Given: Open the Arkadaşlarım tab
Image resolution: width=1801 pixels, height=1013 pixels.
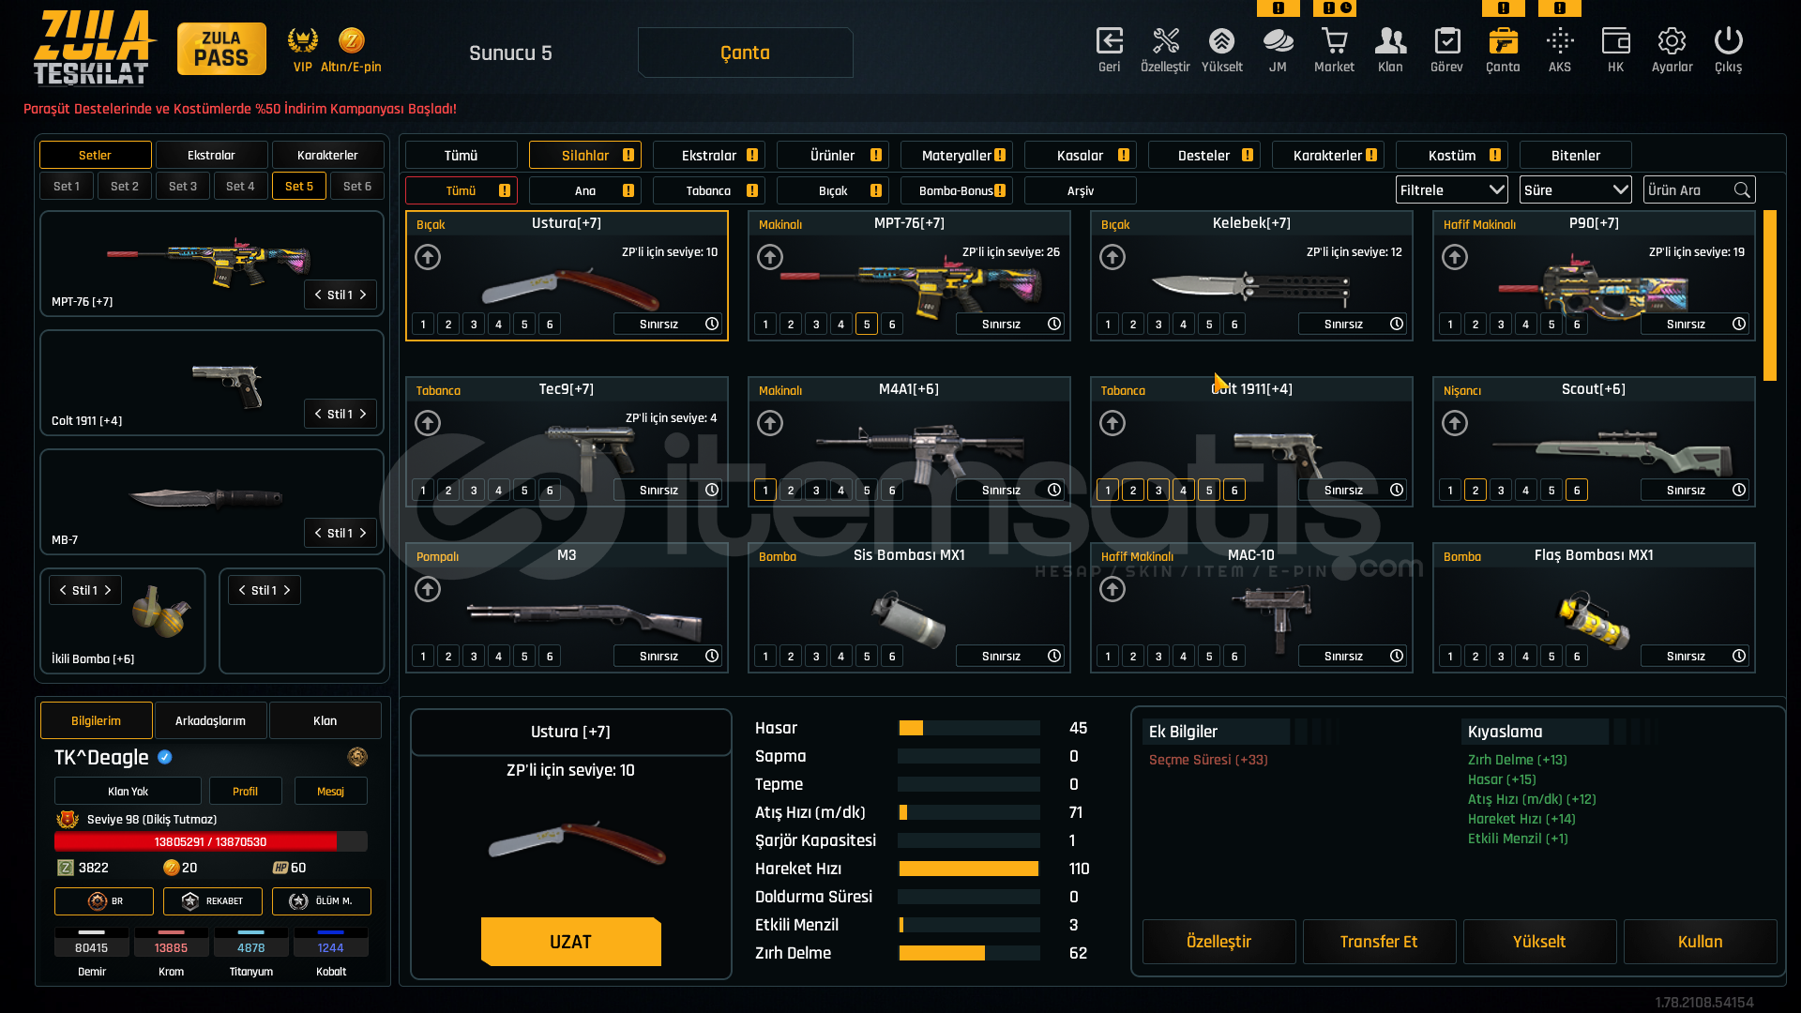Looking at the screenshot, I should tap(210, 720).
